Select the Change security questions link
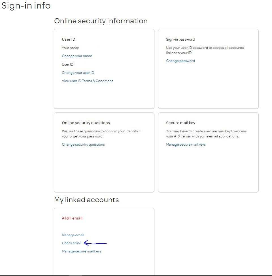Viewport: 272px width, 276px height. click(83, 145)
